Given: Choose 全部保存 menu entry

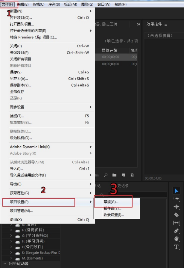Looking at the screenshot, I should coord(51,92).
